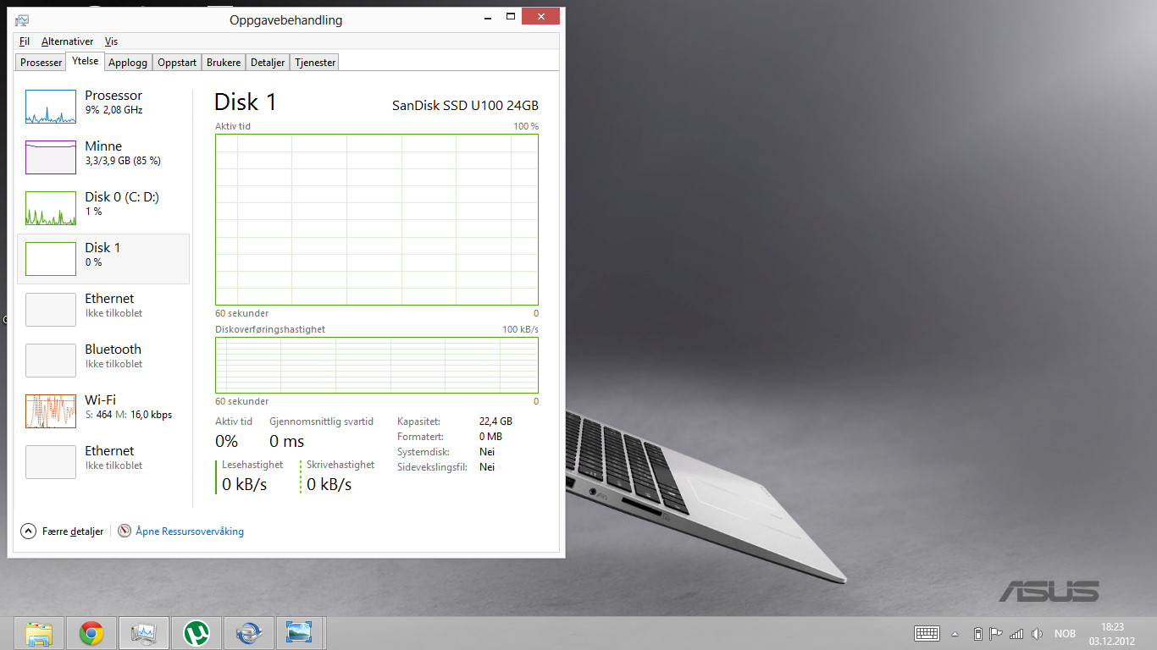The height and width of the screenshot is (650, 1157).
Task: Click the Skrivehastighet 0 kB/s reading
Action: point(329,484)
